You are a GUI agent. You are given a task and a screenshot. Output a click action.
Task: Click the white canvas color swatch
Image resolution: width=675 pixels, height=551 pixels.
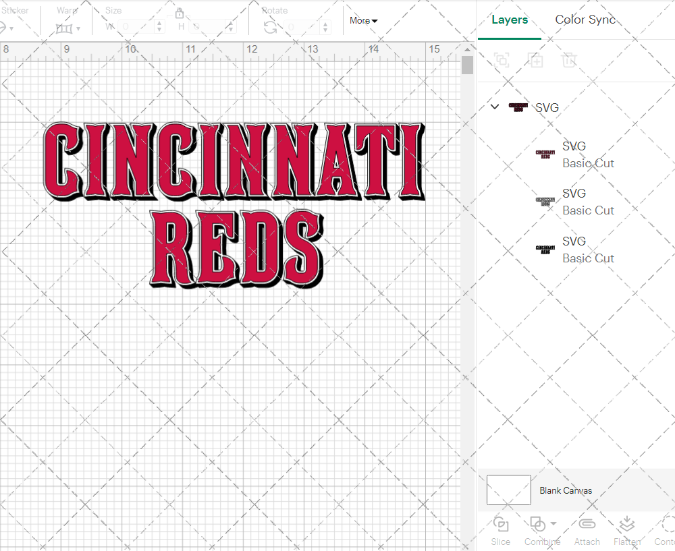(508, 490)
